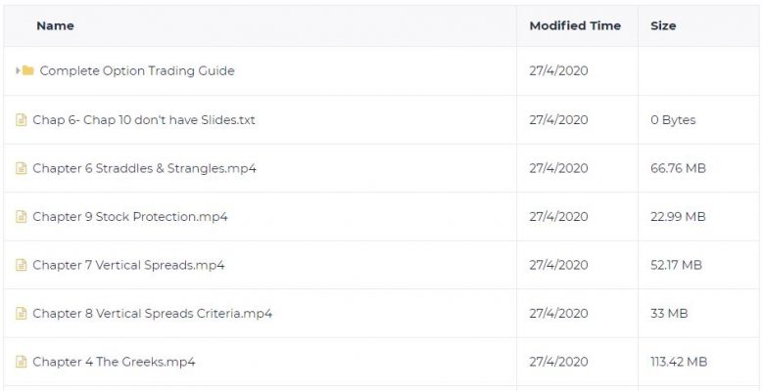Click file icon for Chapter 9 Stock Protection

pyautogui.click(x=21, y=217)
